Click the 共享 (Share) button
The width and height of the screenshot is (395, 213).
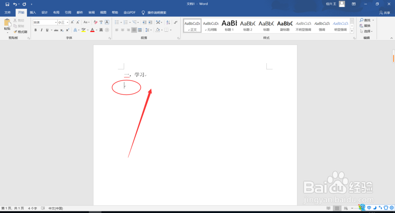coord(385,13)
